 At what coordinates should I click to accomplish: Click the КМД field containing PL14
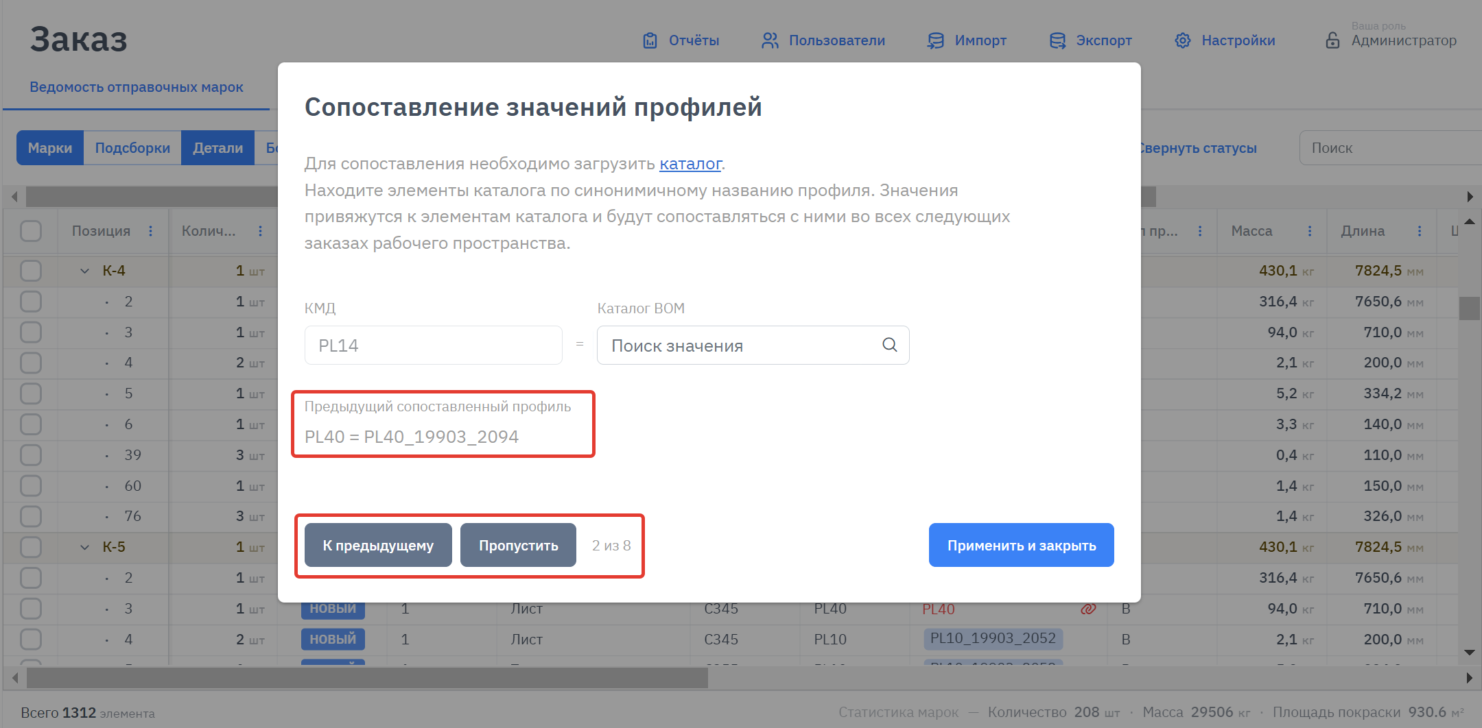click(x=434, y=345)
